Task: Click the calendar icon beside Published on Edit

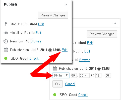Action: (x=6, y=50)
